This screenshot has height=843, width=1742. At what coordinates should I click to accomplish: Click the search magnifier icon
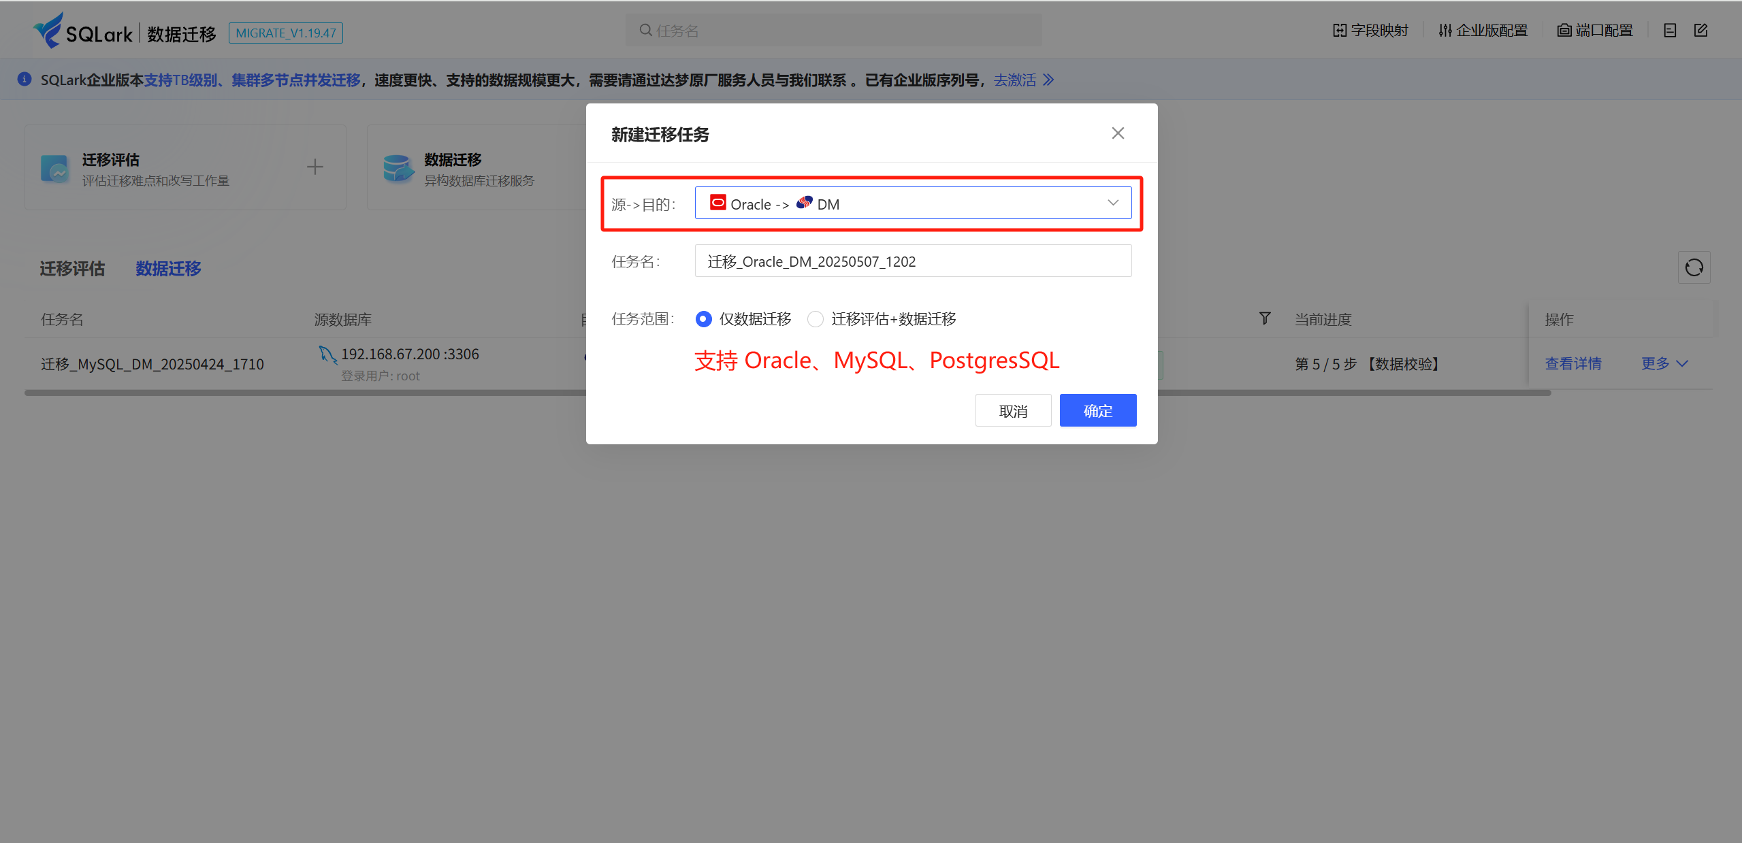tap(645, 31)
